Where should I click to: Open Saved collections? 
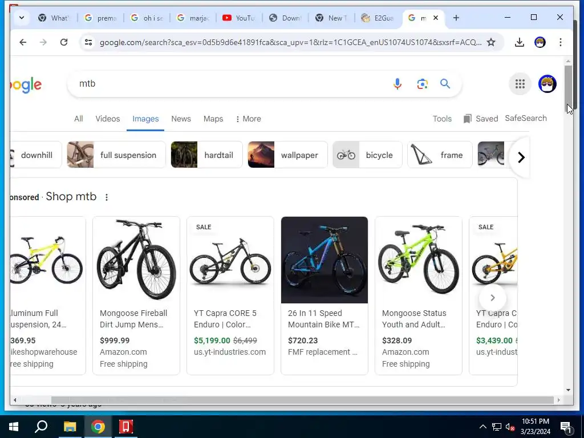[480, 119]
